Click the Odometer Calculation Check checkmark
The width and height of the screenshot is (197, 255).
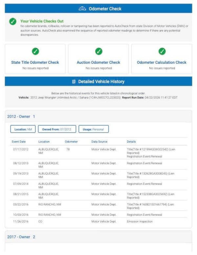(x=162, y=51)
